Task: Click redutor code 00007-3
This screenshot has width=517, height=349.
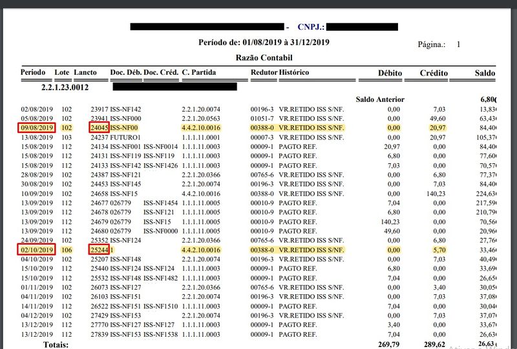Action: point(262,137)
